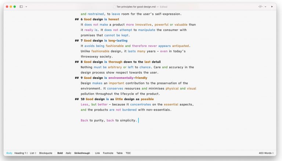Click the word 'manipulate' in the text

(x=147, y=30)
